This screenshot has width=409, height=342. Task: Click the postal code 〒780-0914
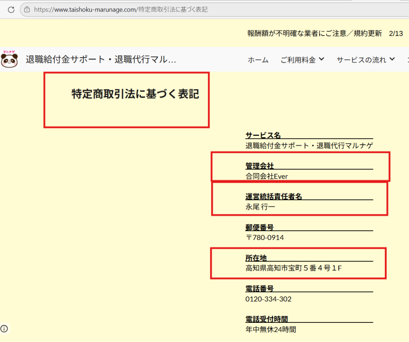[x=264, y=238]
